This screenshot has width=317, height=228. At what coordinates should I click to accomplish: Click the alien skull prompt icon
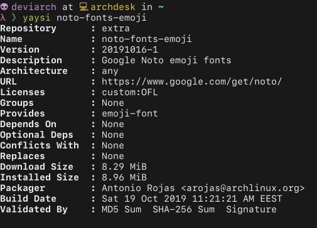pyautogui.click(x=4, y=7)
